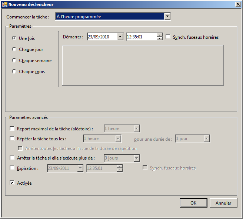Choose the Chaque semaine schedule
The width and height of the screenshot is (243, 219).
point(14,60)
